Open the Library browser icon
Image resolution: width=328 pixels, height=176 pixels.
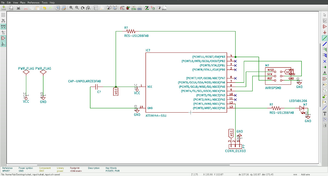115,8
